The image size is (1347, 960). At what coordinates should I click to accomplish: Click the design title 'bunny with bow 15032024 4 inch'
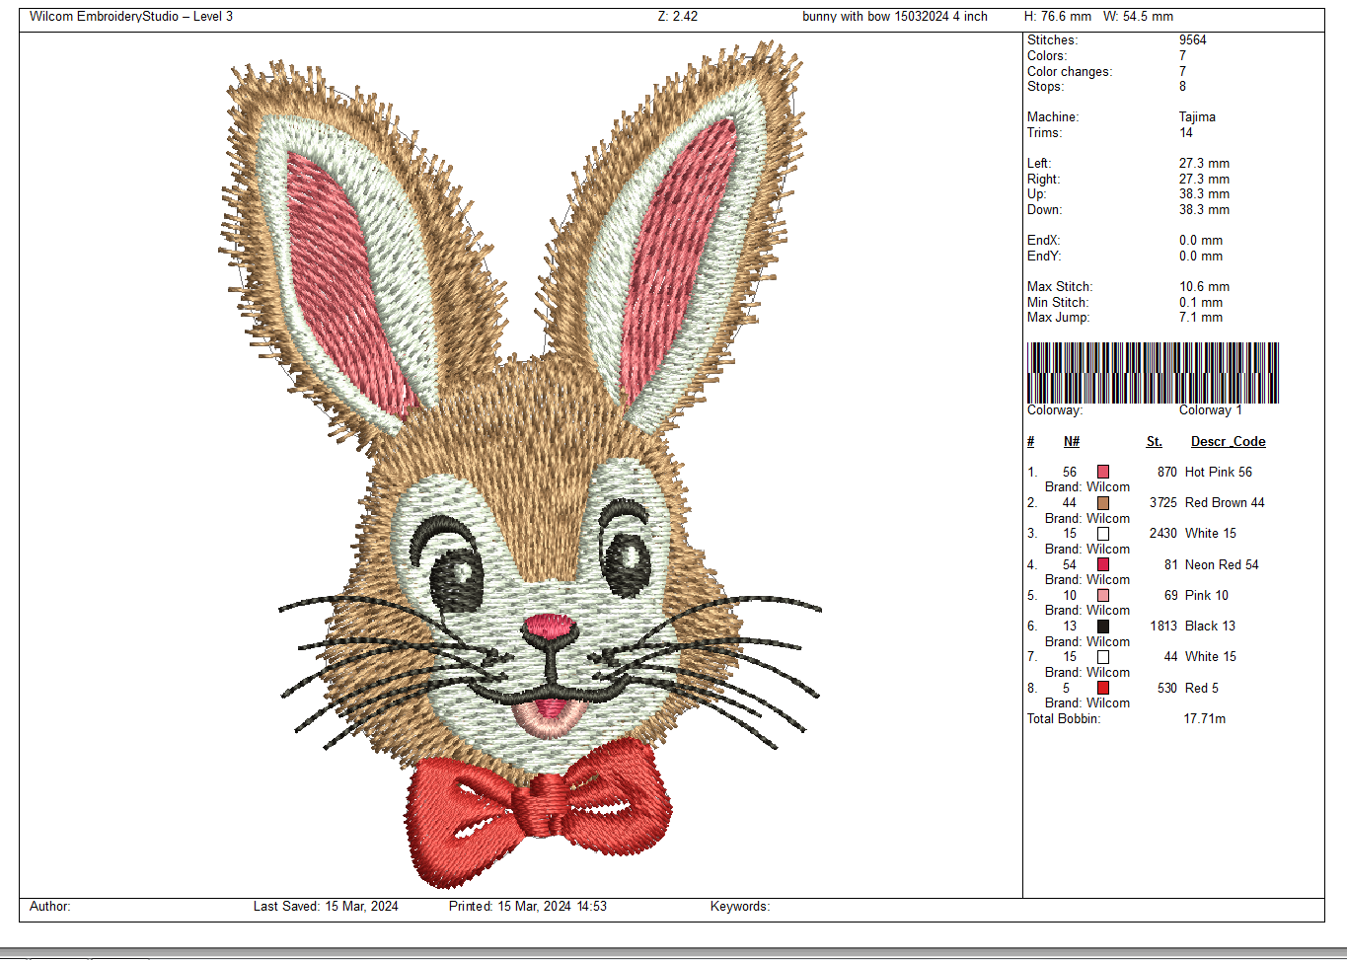click(x=894, y=17)
